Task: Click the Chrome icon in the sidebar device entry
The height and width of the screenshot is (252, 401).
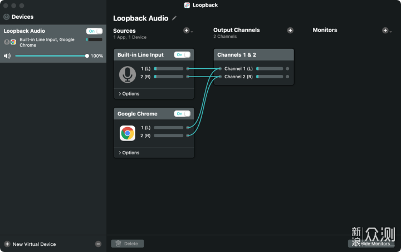Action: point(13,42)
